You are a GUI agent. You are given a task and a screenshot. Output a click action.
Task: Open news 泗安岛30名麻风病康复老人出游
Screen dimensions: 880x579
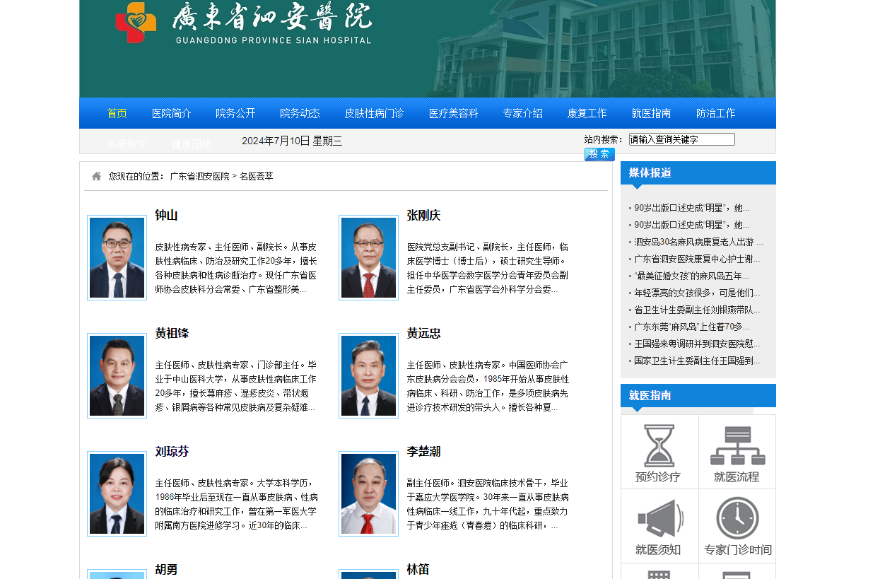coord(698,242)
